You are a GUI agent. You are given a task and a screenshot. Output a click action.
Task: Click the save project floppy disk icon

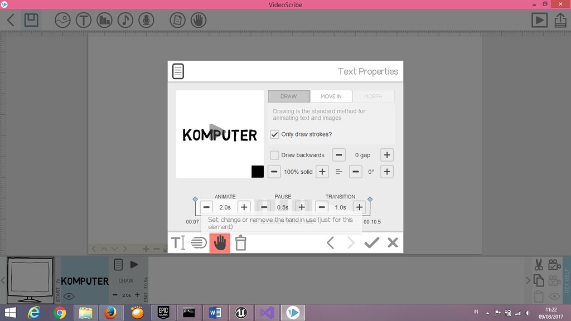[31, 20]
